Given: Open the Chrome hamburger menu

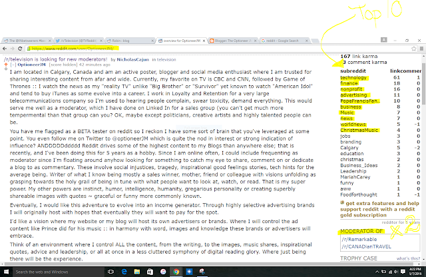Looking at the screenshot, I should click(x=421, y=49).
